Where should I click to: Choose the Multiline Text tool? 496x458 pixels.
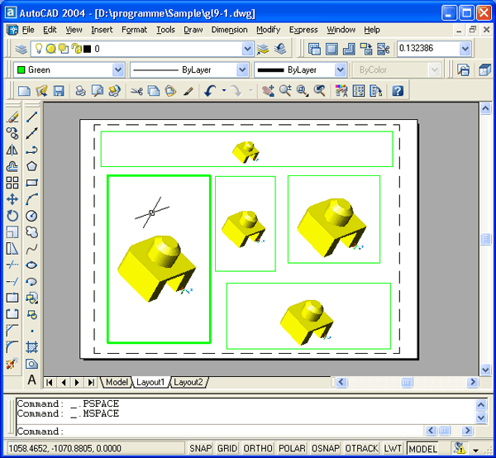coord(31,379)
